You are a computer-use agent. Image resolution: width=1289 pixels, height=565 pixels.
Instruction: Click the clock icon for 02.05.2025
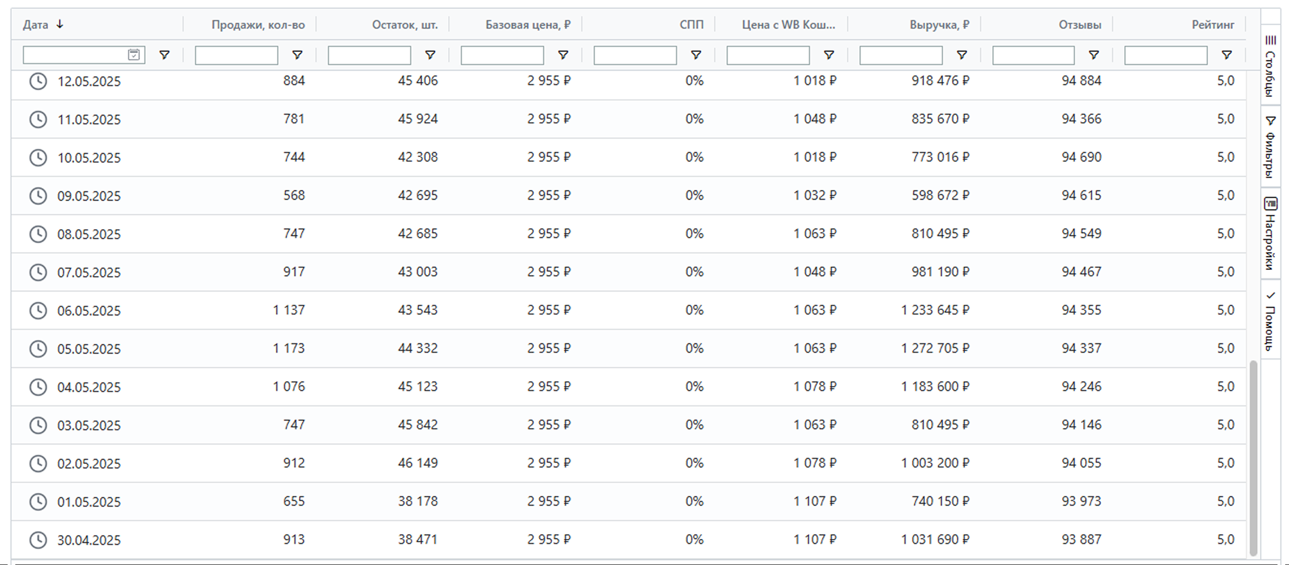point(38,463)
